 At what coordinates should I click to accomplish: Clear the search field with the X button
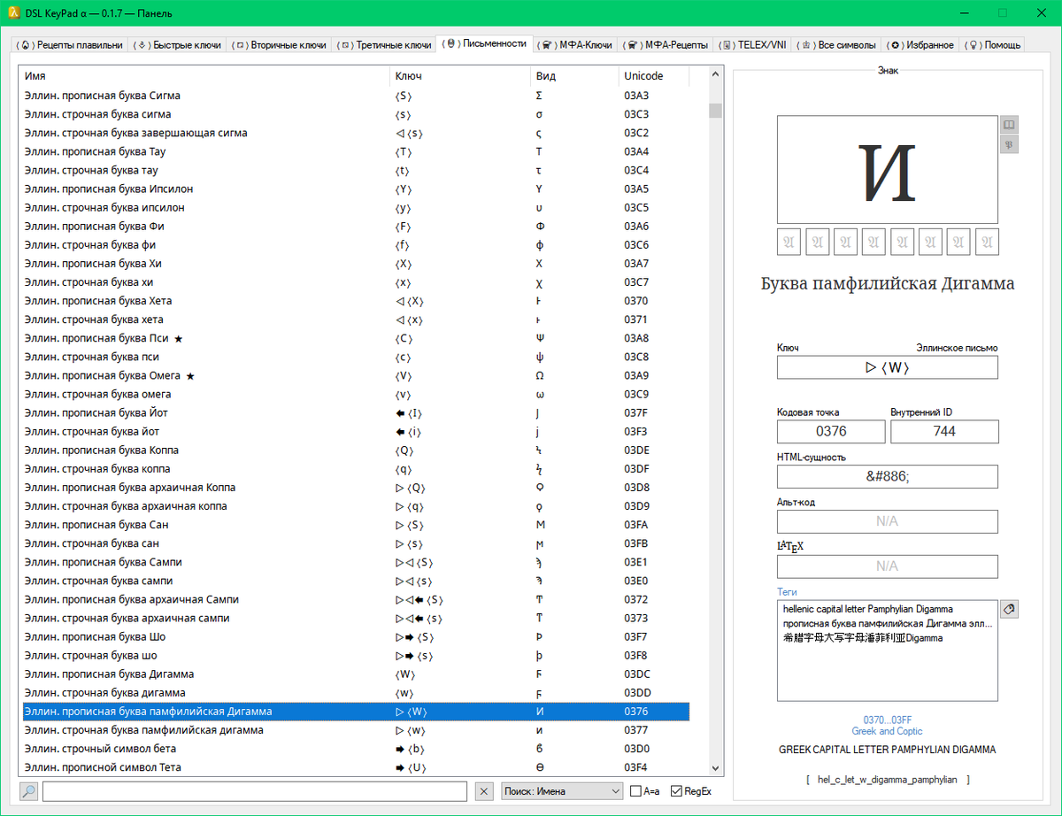pos(484,791)
